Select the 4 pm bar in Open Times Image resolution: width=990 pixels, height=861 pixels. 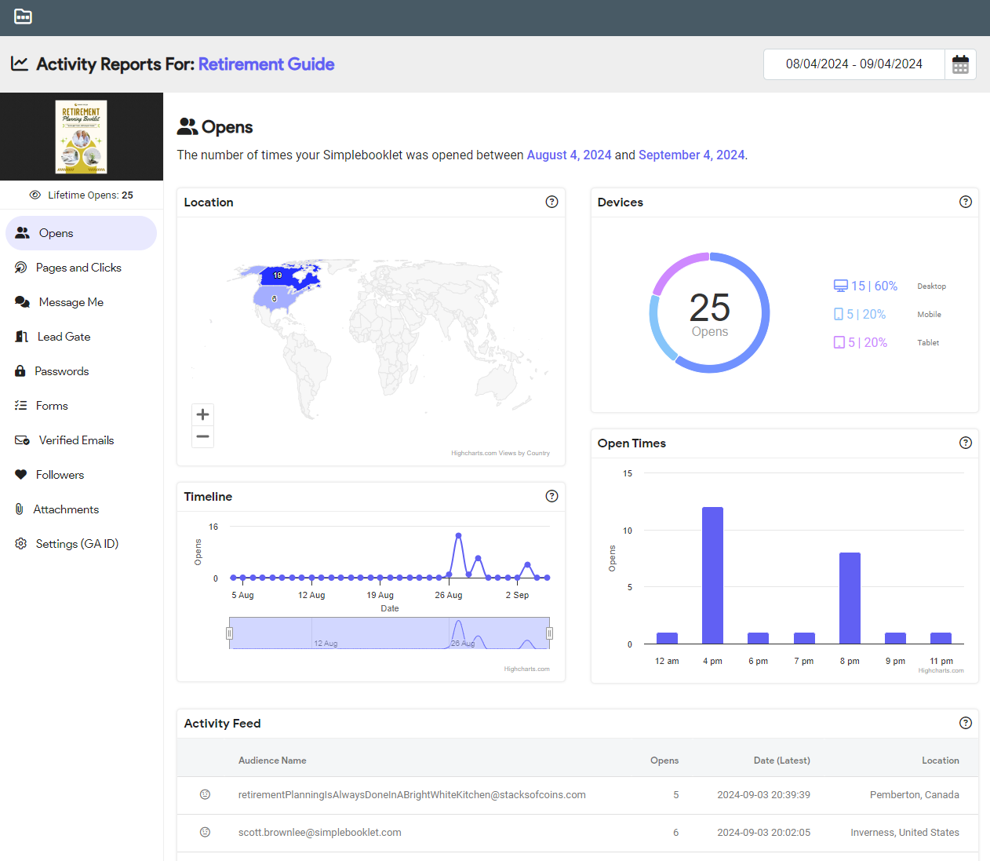[712, 575]
